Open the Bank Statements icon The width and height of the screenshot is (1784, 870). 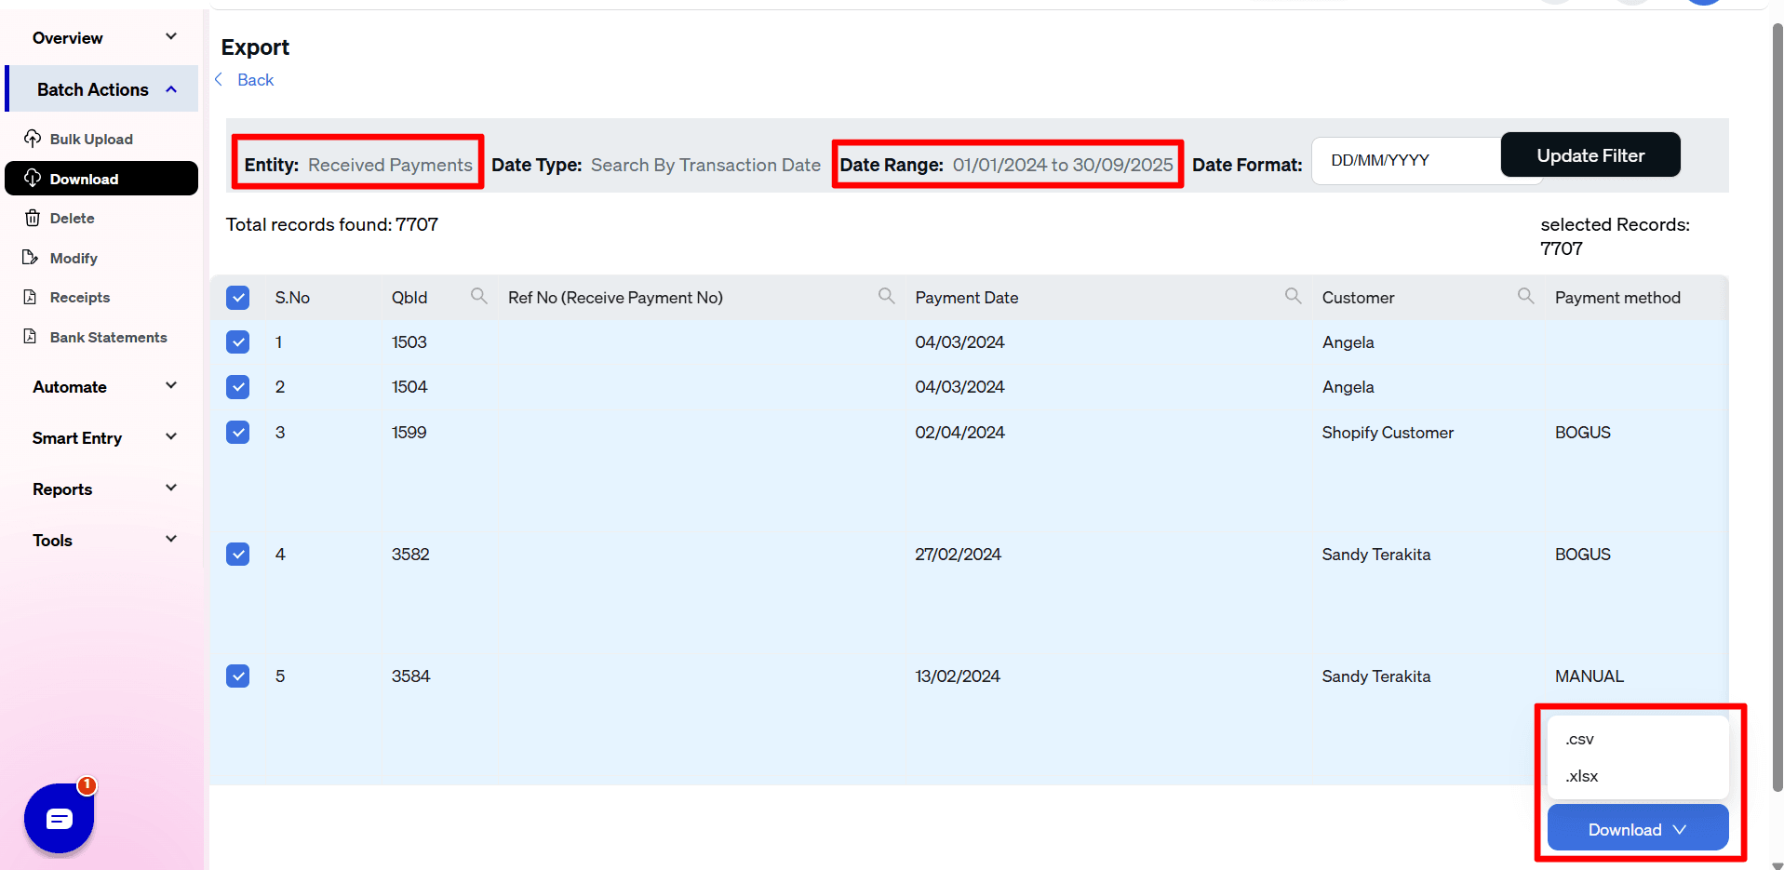click(31, 337)
